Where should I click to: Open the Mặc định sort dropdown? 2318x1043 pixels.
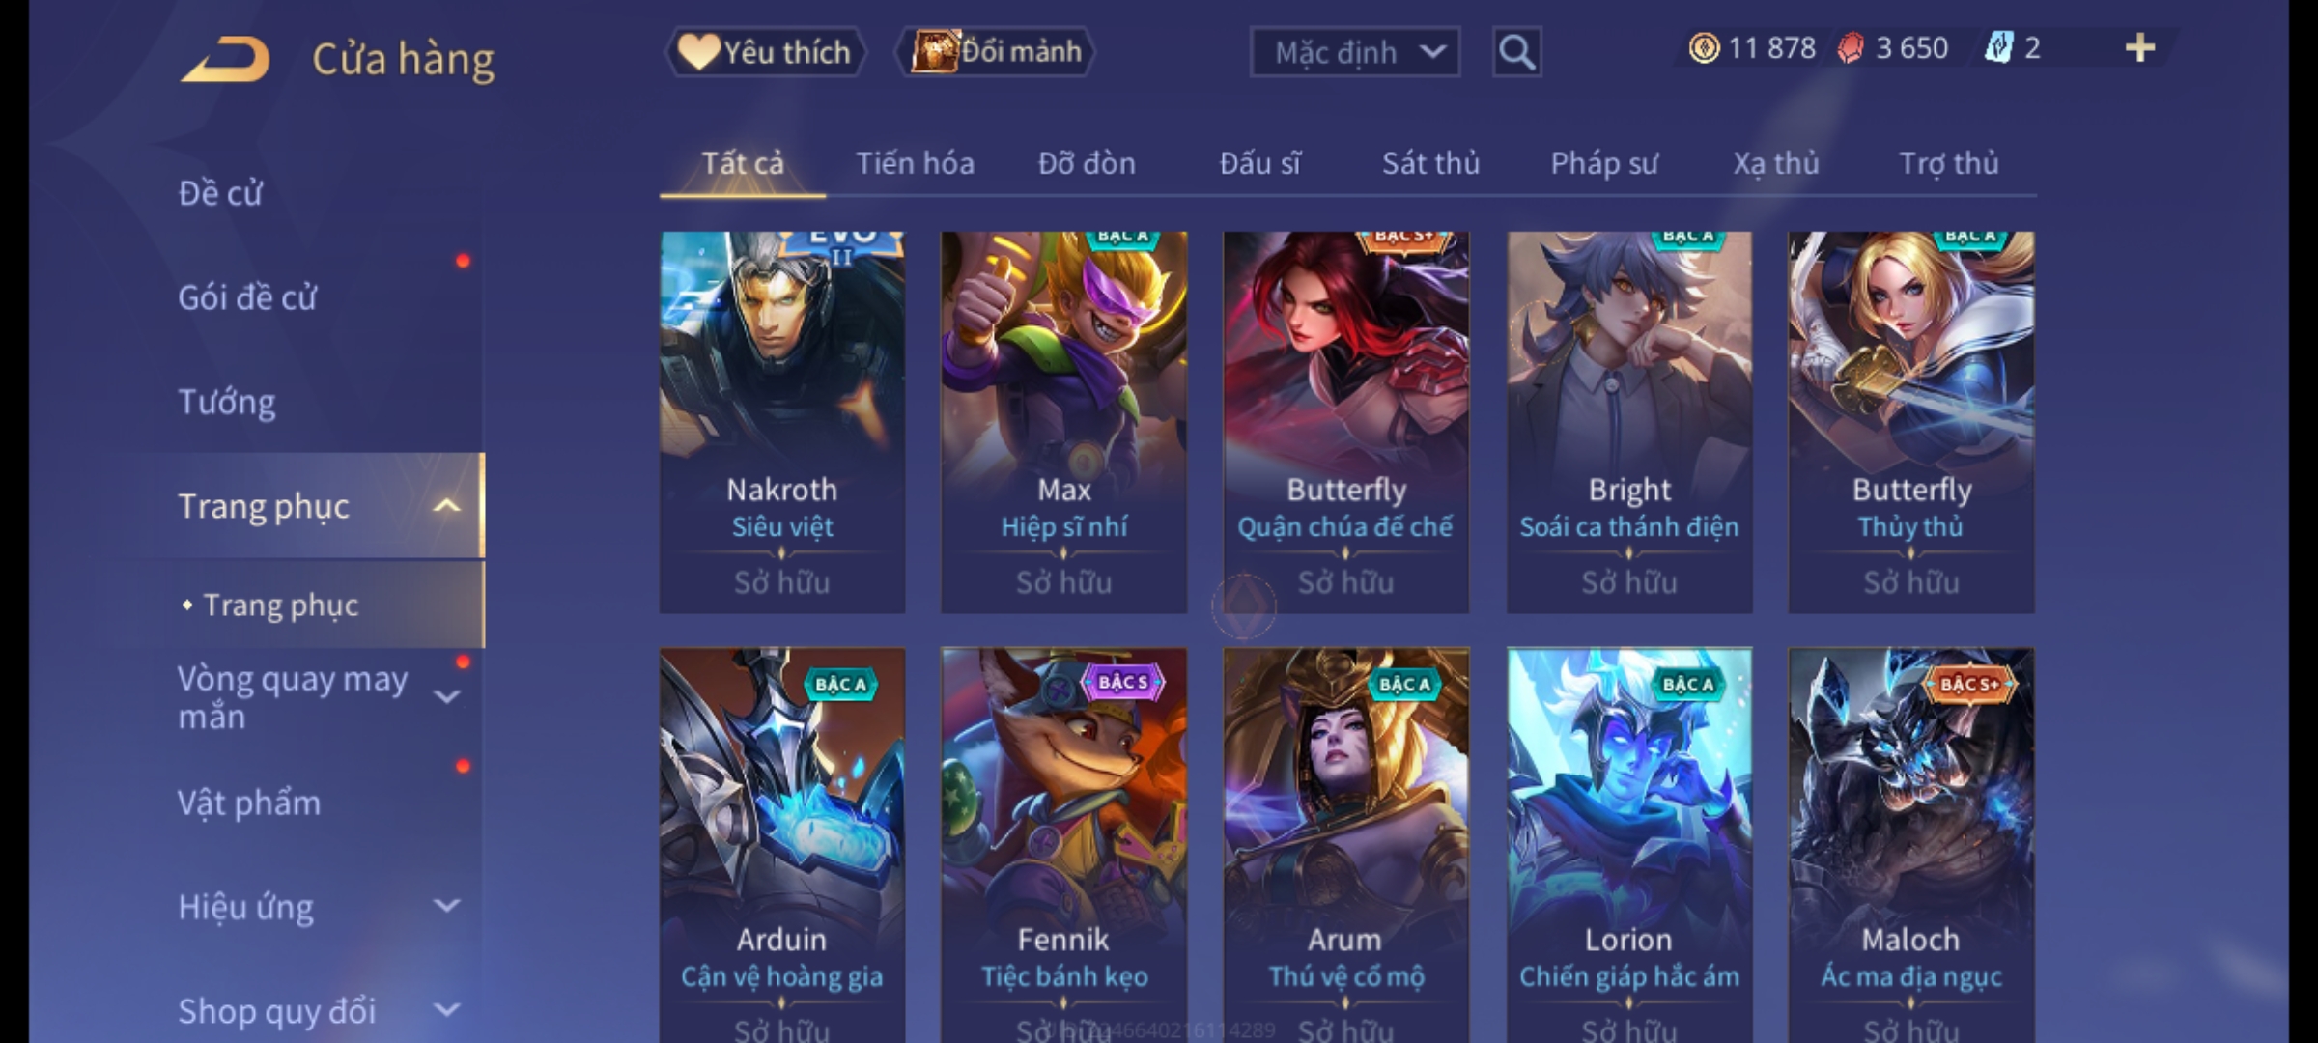pyautogui.click(x=1355, y=52)
